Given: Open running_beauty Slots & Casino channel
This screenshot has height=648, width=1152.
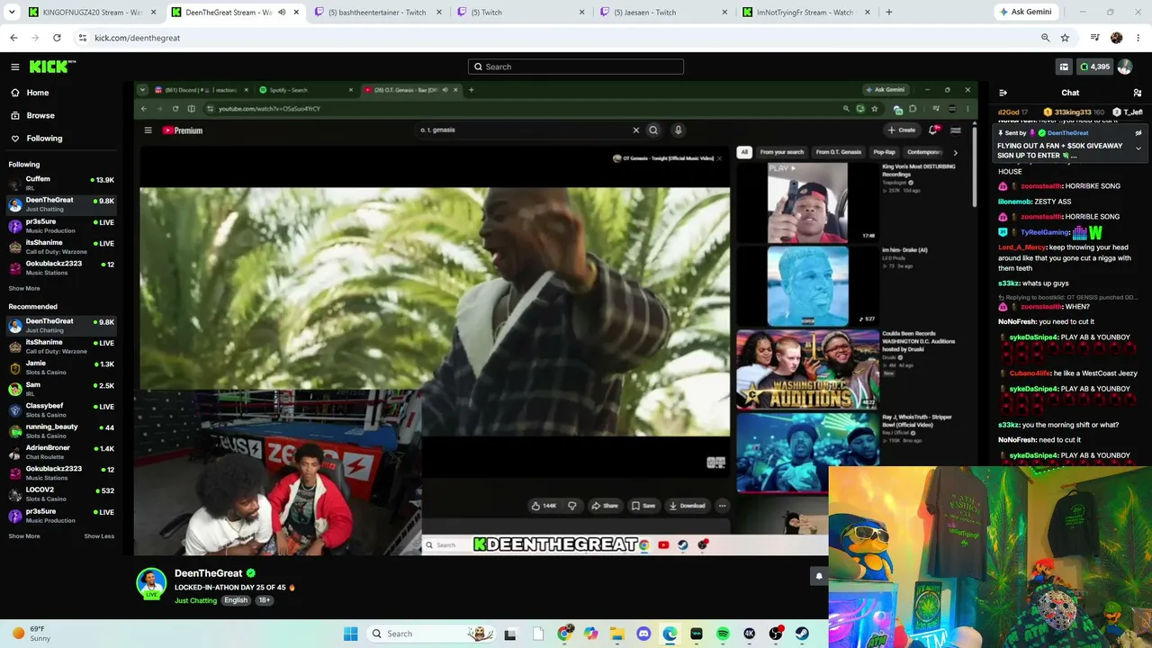Looking at the screenshot, I should pos(61,430).
